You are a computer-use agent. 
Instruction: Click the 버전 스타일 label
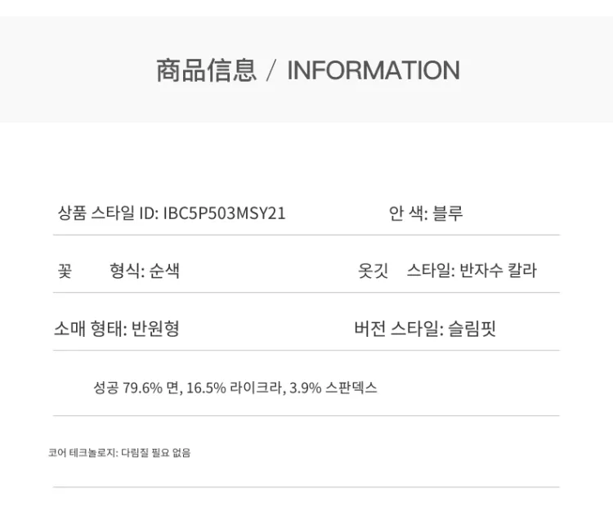click(398, 330)
